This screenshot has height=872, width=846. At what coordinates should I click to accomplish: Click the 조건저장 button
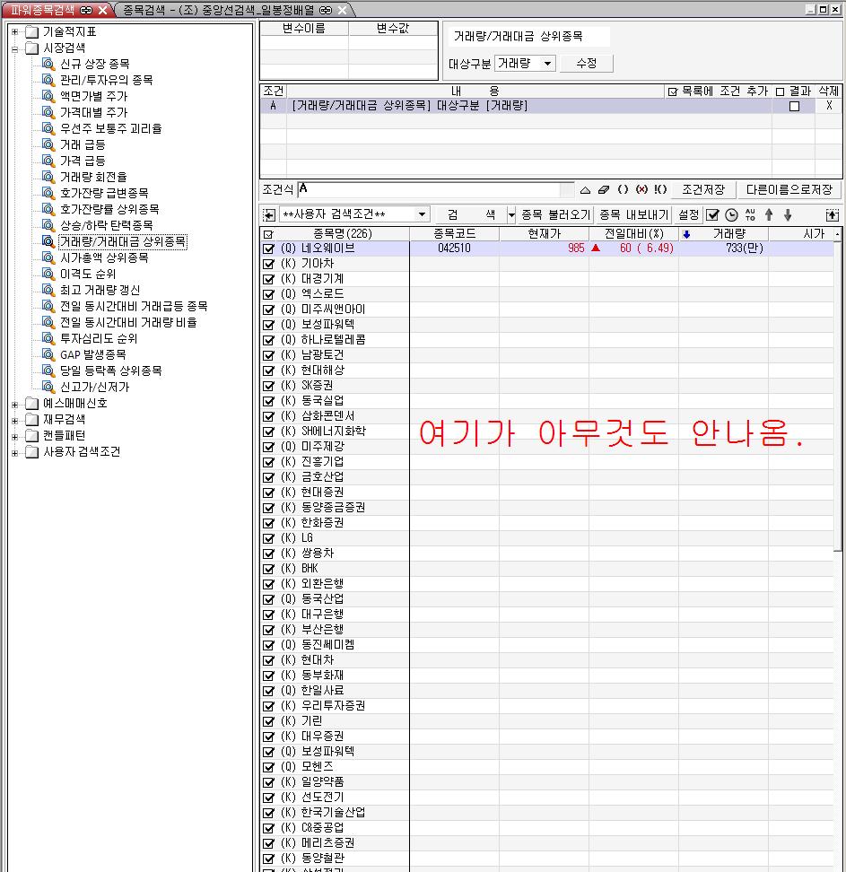point(703,190)
